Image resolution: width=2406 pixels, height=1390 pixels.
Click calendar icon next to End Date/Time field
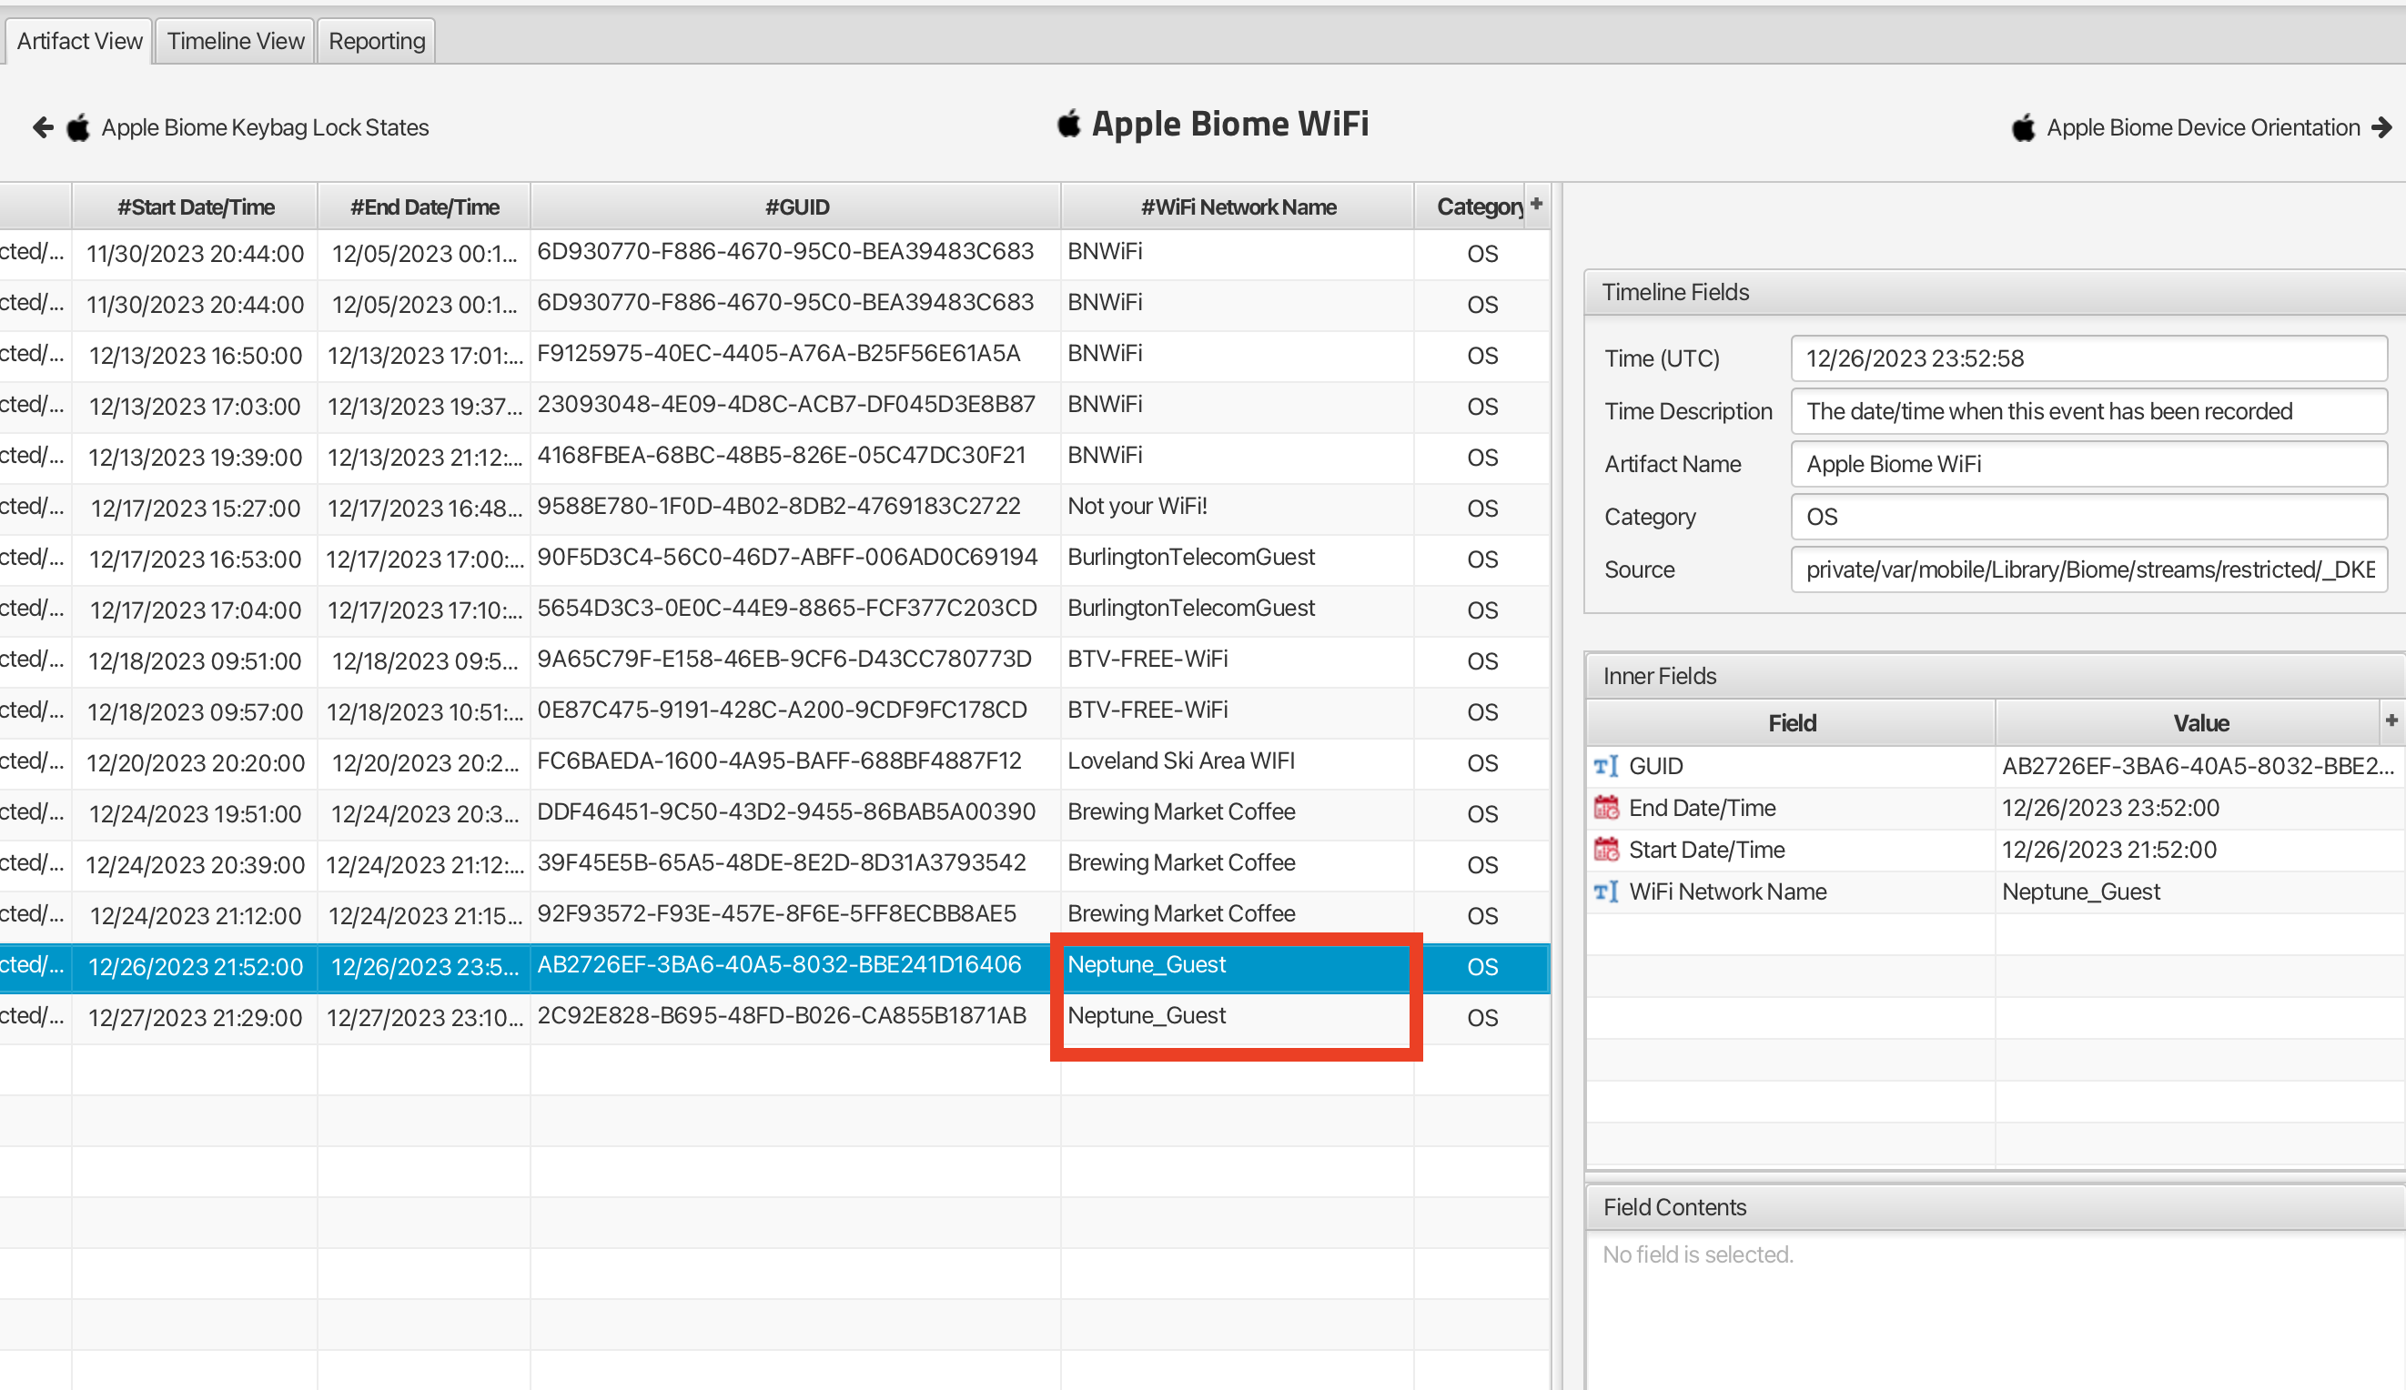tap(1607, 808)
